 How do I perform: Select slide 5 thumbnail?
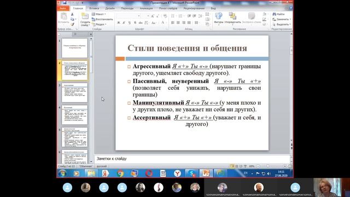(x=74, y=137)
